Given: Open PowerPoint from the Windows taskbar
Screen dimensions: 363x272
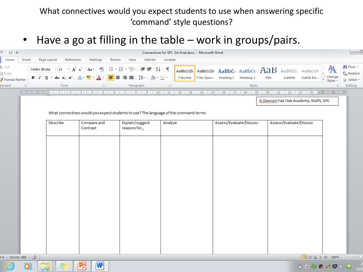Looking at the screenshot, I should (82, 266).
